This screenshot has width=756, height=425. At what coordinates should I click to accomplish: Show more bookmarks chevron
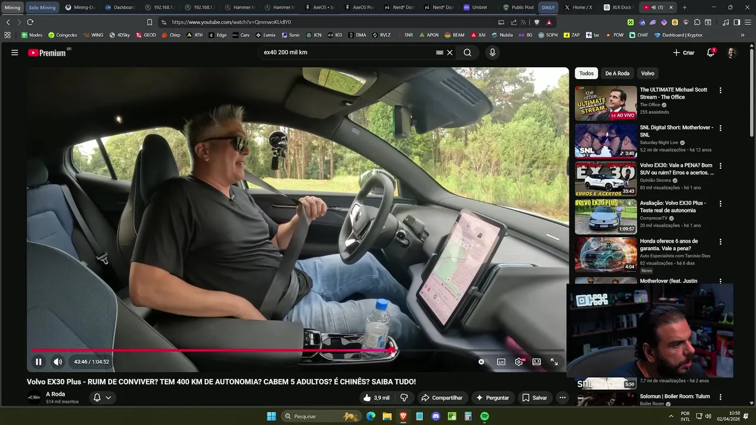742,35
